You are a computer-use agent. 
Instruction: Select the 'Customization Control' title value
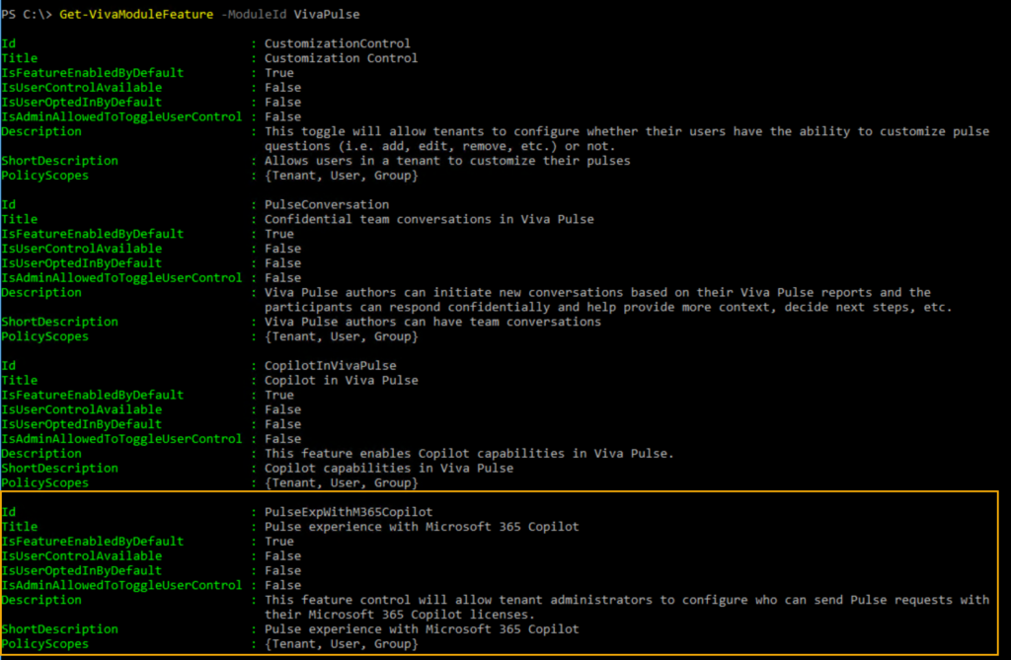(x=341, y=58)
